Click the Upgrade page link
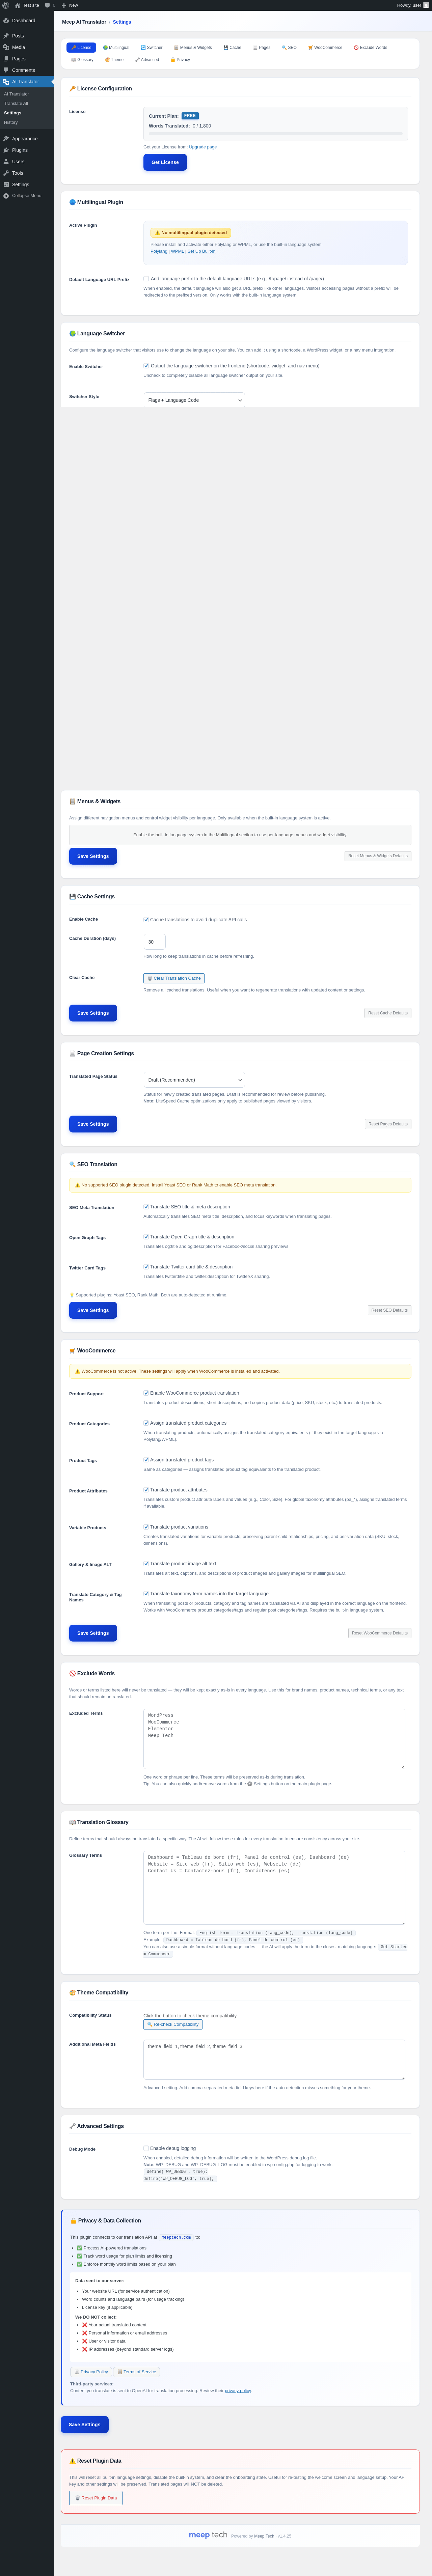 pyautogui.click(x=203, y=147)
